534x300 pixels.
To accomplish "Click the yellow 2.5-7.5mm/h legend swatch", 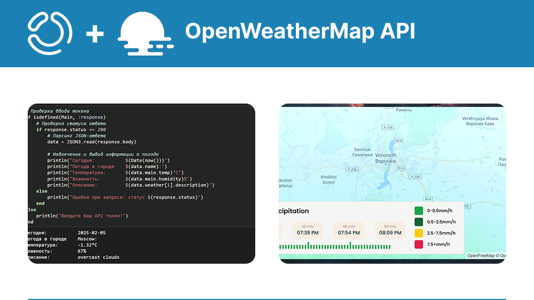I will [x=419, y=233].
